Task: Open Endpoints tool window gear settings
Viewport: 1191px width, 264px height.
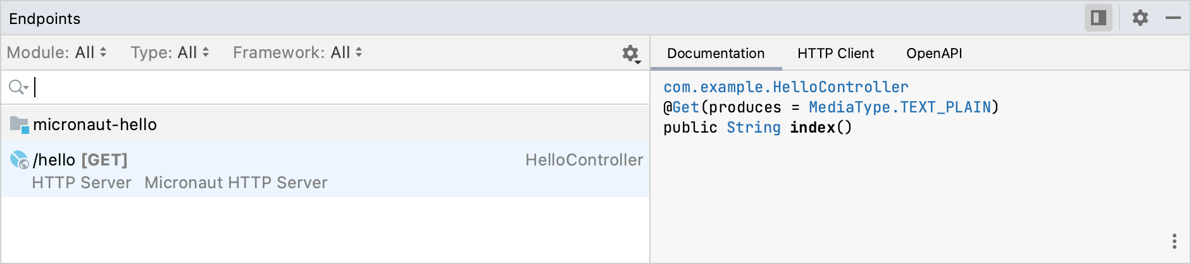Action: pos(1140,18)
